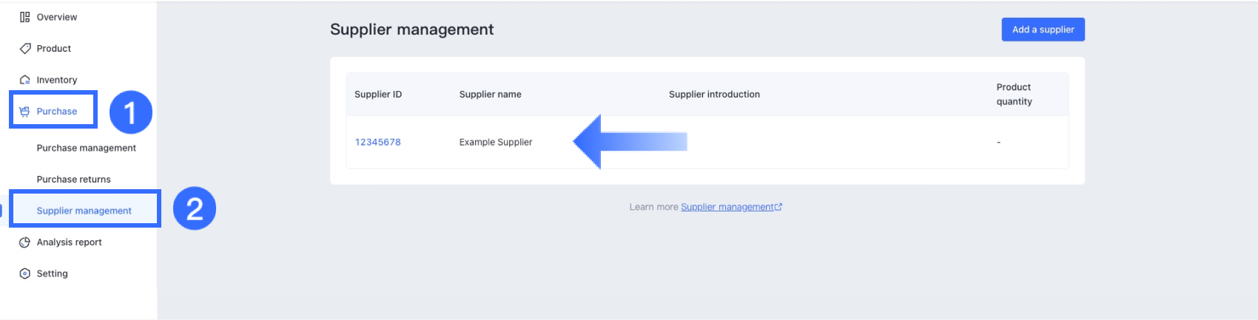Image resolution: width=1258 pixels, height=320 pixels.
Task: Open the Inventory menu label
Action: tap(56, 80)
